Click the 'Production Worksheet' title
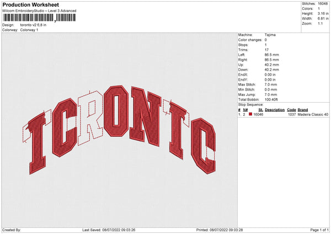Image resolution: width=331 pixels, height=234 pixels. [30, 4]
